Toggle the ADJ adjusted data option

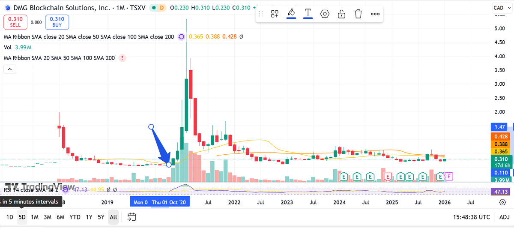pyautogui.click(x=504, y=217)
